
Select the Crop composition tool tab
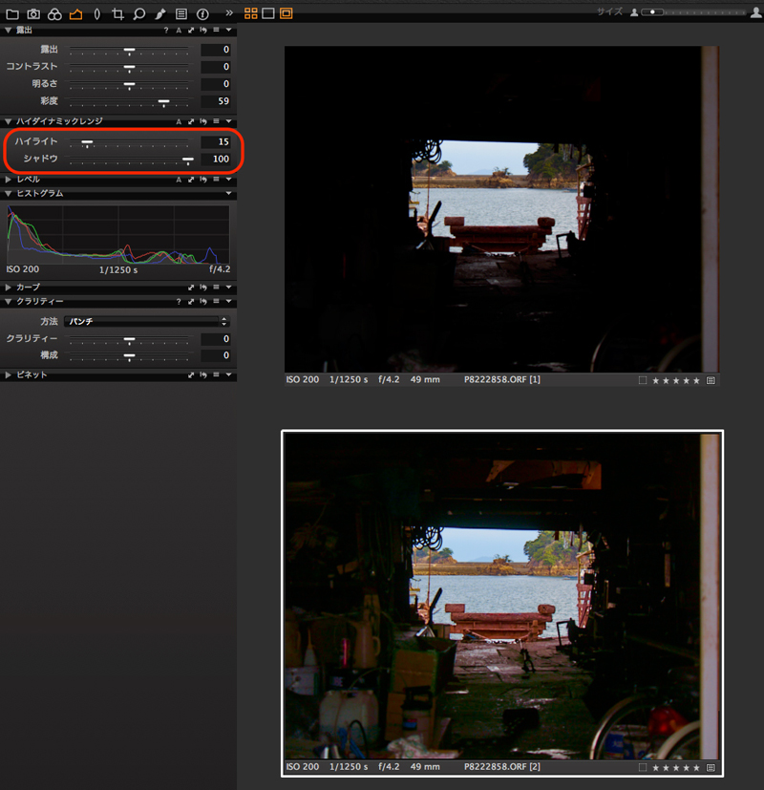(x=117, y=14)
